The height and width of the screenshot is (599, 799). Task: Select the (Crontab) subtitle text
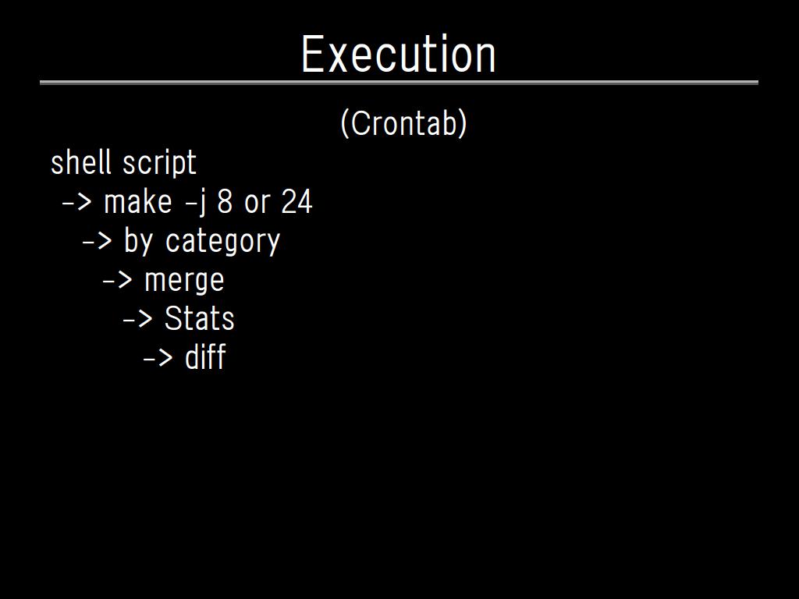(403, 123)
